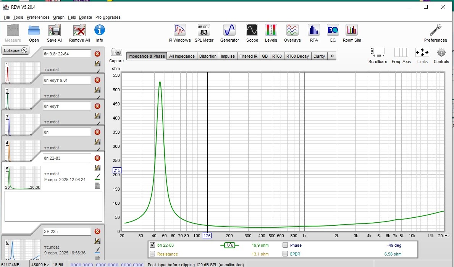Open graph Limits dialog
This screenshot has height=267, width=454.
point(422,52)
